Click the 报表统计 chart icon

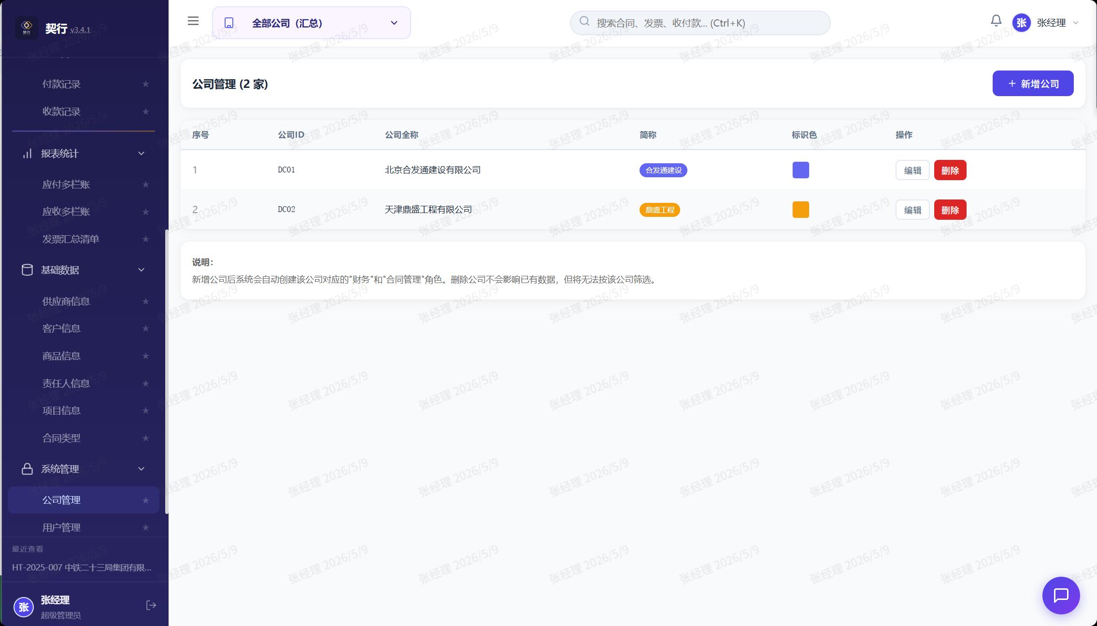pyautogui.click(x=28, y=154)
